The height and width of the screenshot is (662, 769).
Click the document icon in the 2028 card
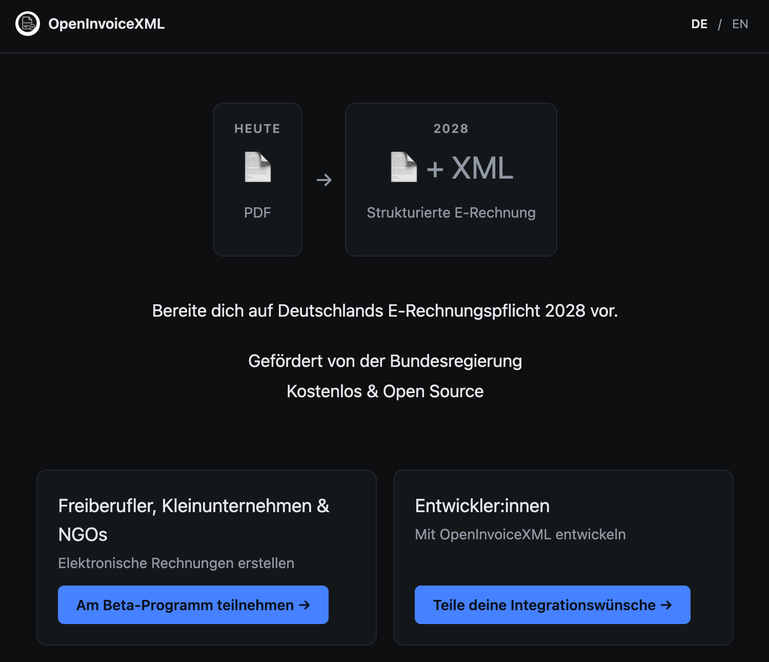pos(403,167)
